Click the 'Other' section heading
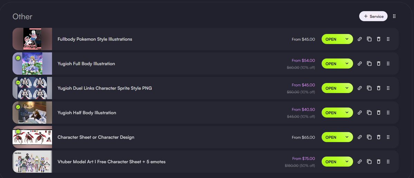Image resolution: width=414 pixels, height=178 pixels. (x=22, y=16)
